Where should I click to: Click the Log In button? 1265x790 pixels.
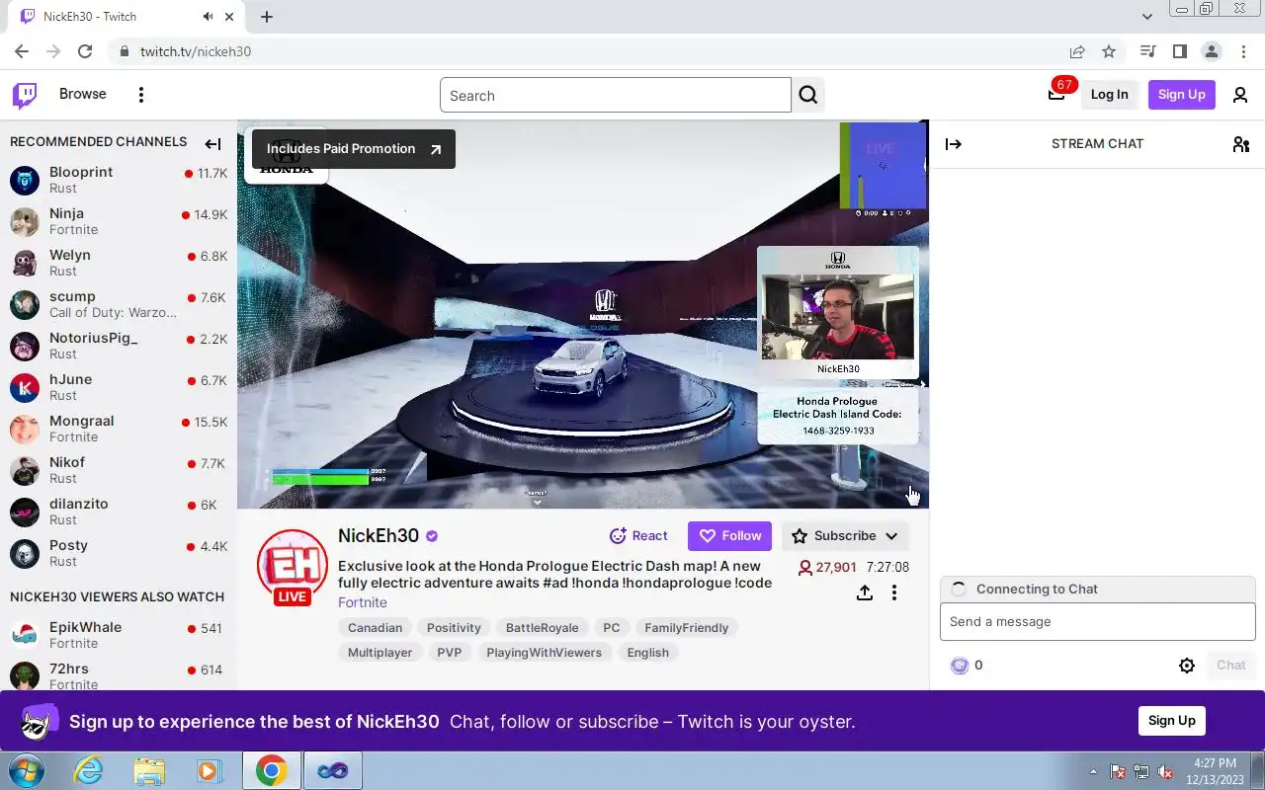click(1109, 95)
